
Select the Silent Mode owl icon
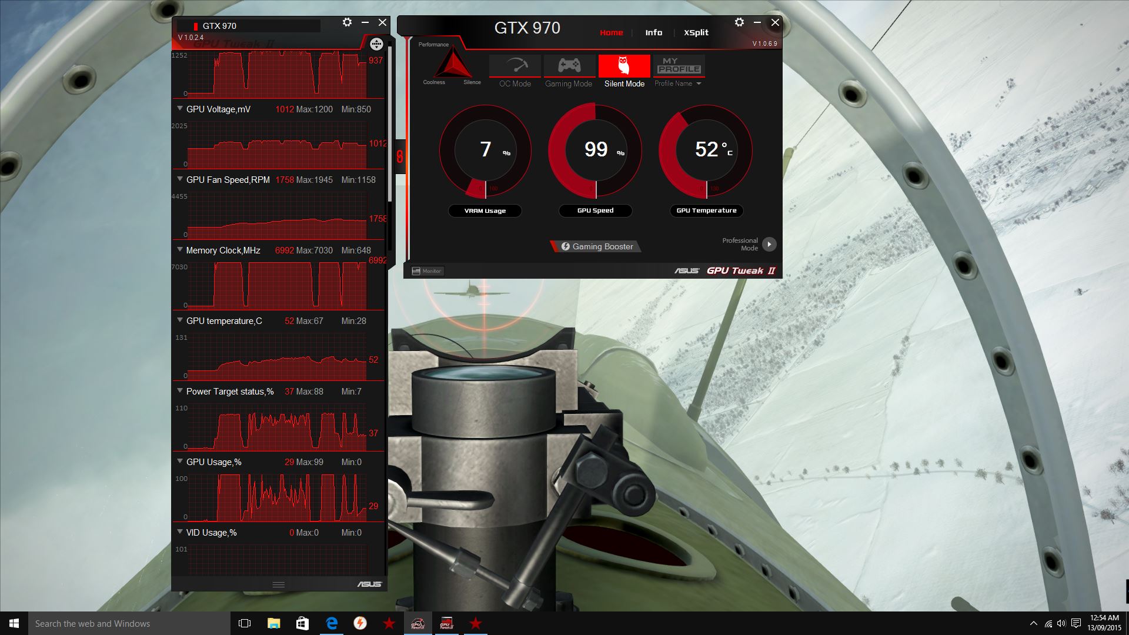click(624, 65)
